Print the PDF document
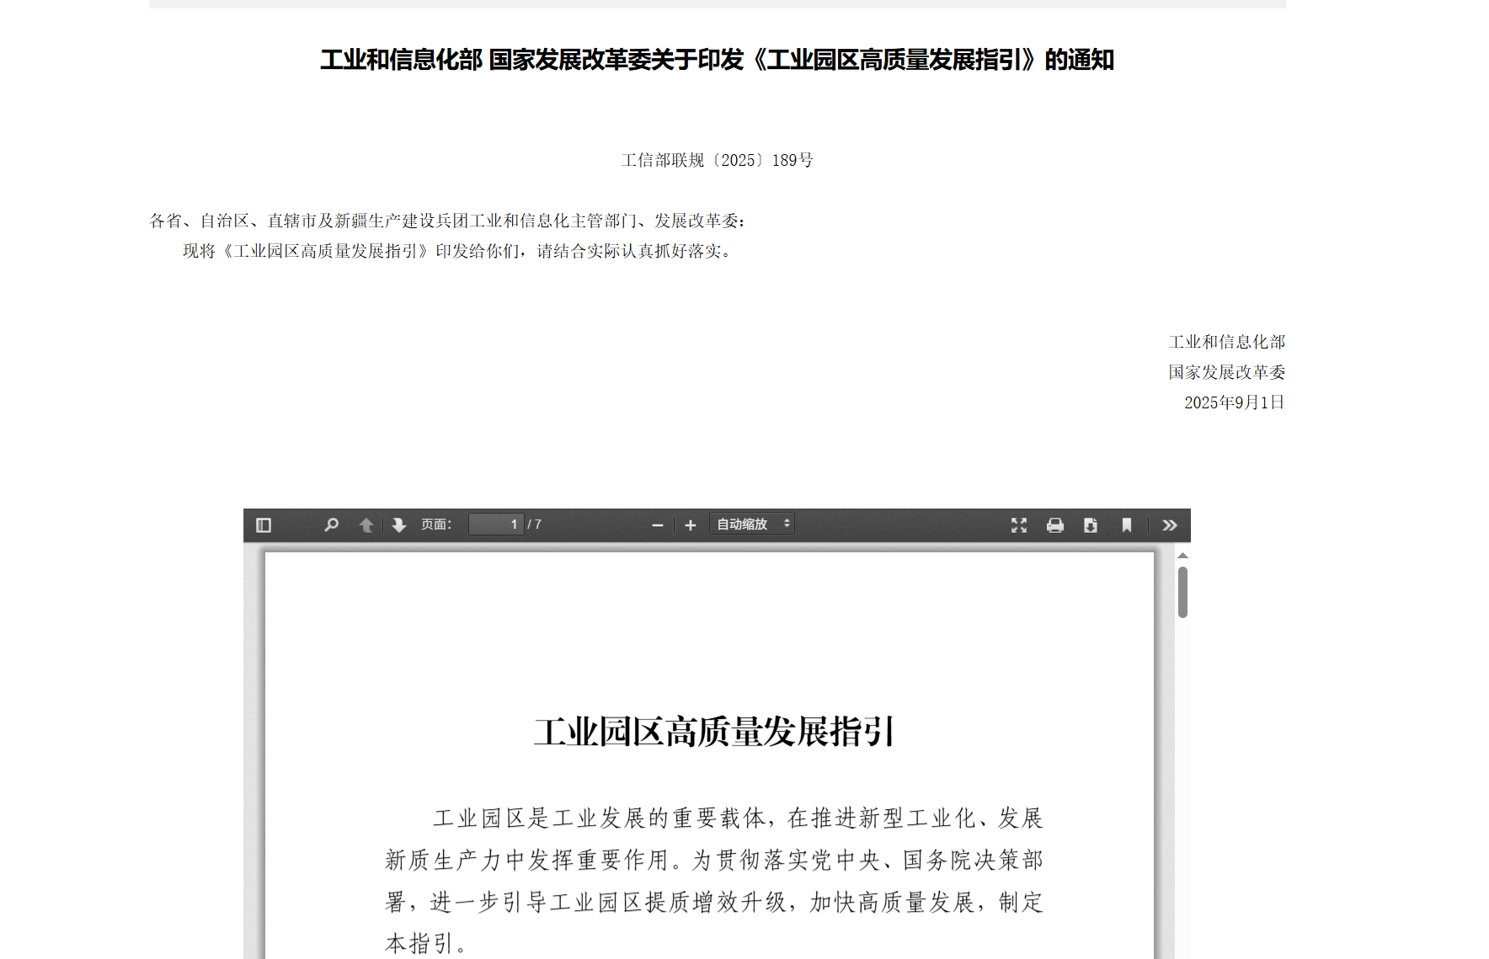This screenshot has width=1489, height=959. [x=1055, y=525]
